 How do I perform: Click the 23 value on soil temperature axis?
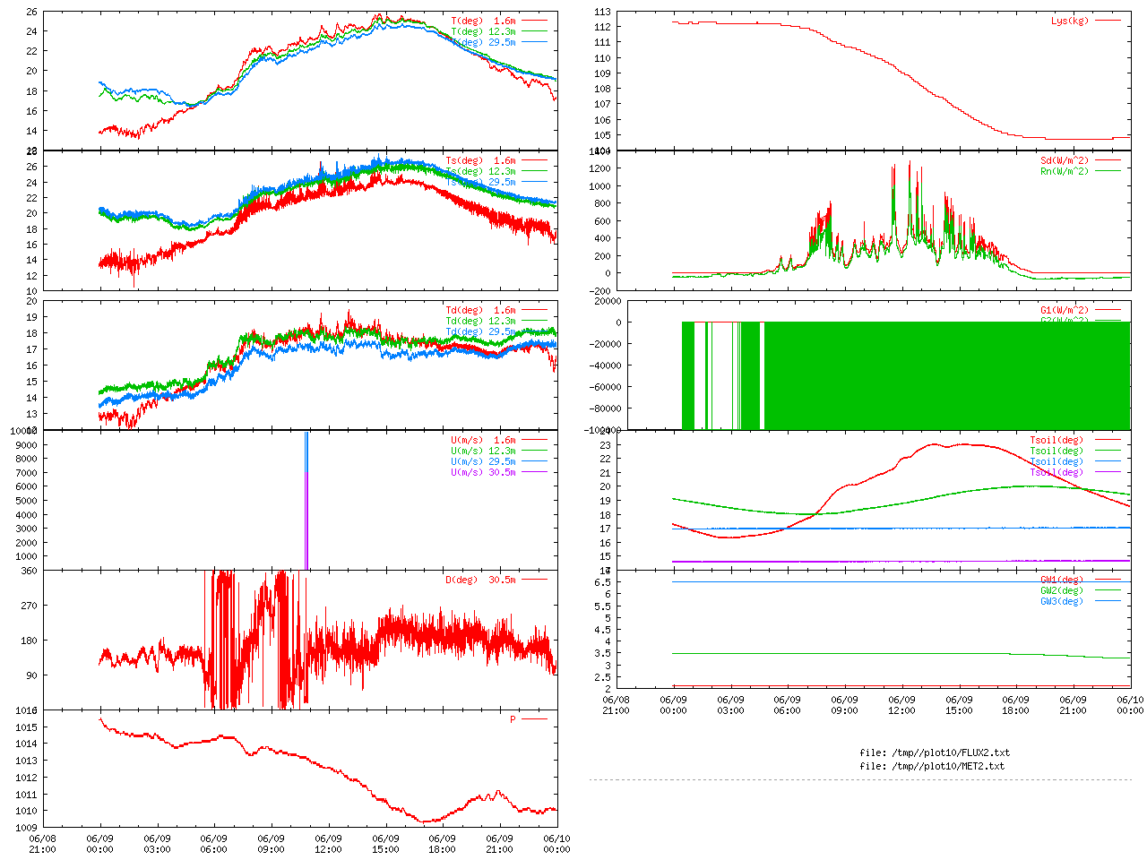click(605, 445)
